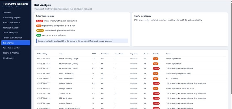Click the Prioritization rules heading

[45, 16]
